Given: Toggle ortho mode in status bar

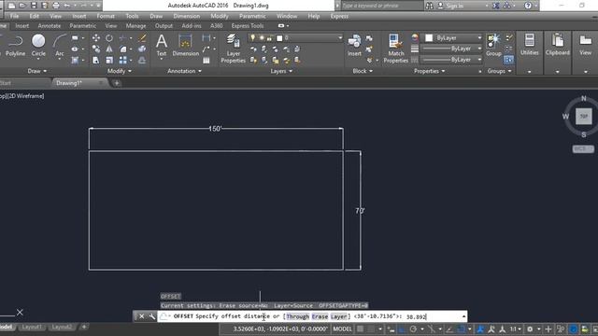Looking at the screenshot, I should pos(402,329).
